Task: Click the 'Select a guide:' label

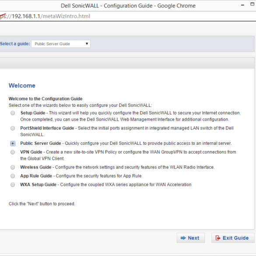Action: (15, 44)
